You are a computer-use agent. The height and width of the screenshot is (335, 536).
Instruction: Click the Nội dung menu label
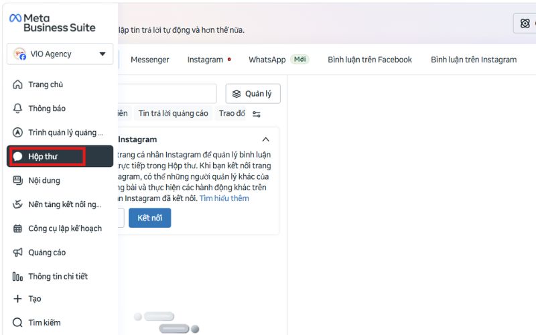(x=44, y=180)
